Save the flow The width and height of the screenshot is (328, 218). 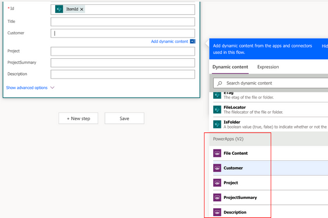pos(124,118)
